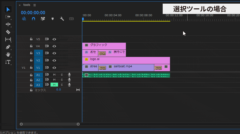Select the Track Select Forward tool
Image resolution: width=240 pixels, height=134 pixels.
point(8,17)
